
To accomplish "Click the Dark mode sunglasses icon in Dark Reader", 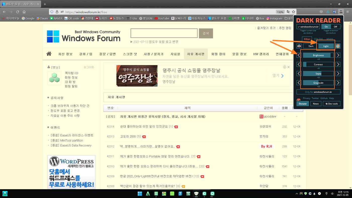I will point(299,46).
